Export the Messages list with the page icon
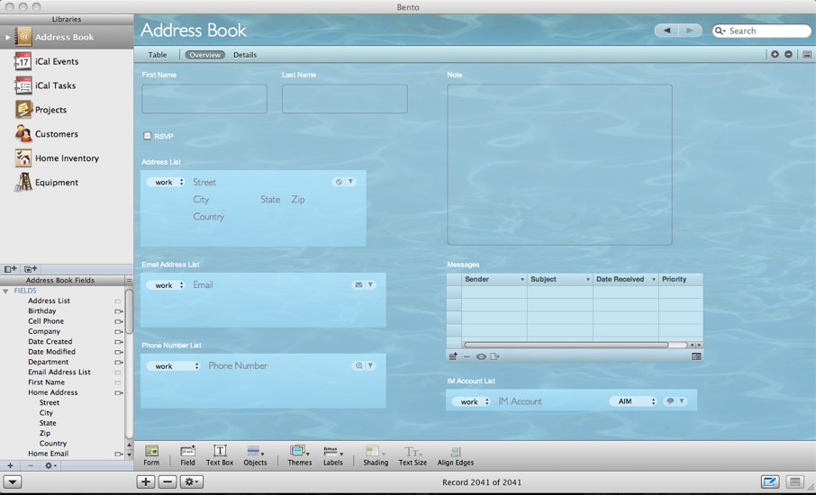The image size is (816, 495). (x=494, y=356)
